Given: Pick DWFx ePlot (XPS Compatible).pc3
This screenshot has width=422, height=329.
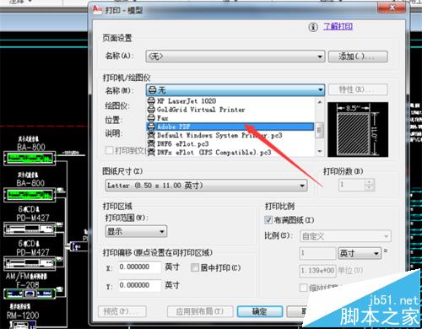Looking at the screenshot, I should [x=230, y=153].
